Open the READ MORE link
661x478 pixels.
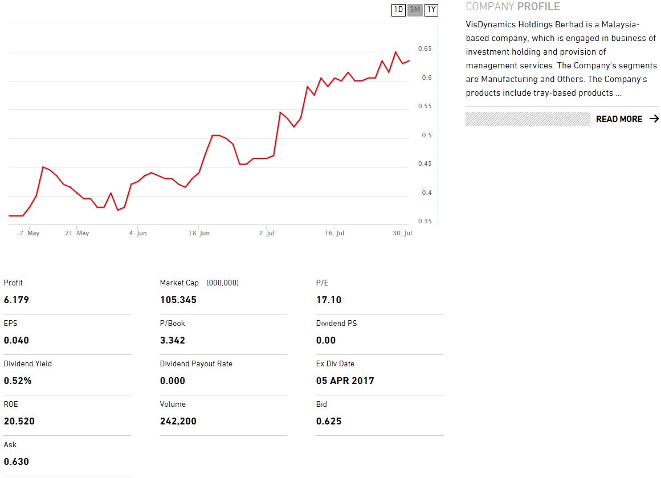pos(619,119)
